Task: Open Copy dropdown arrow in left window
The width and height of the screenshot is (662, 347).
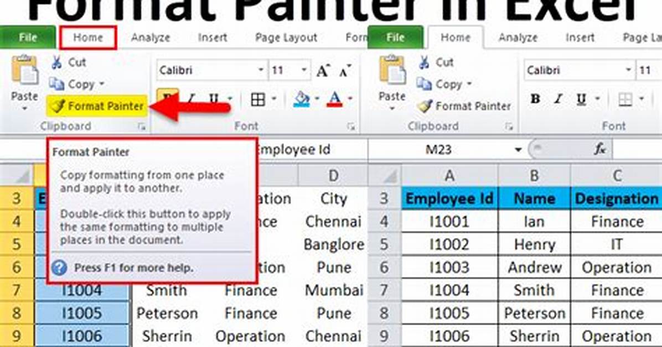Action: (x=102, y=84)
